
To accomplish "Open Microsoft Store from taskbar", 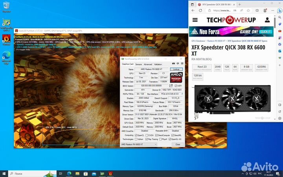I will coord(86,173).
